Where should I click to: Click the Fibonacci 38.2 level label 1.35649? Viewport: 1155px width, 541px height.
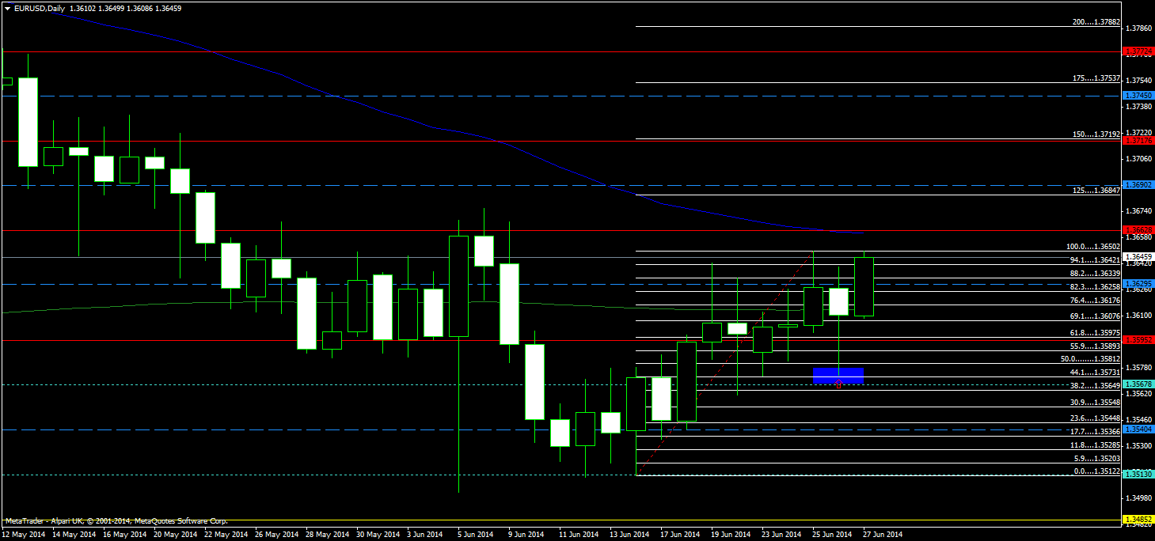(1095, 386)
